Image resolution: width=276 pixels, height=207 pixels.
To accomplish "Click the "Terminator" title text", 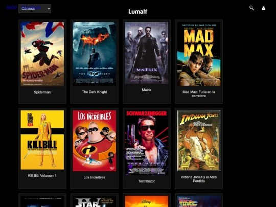I will click(147, 181).
